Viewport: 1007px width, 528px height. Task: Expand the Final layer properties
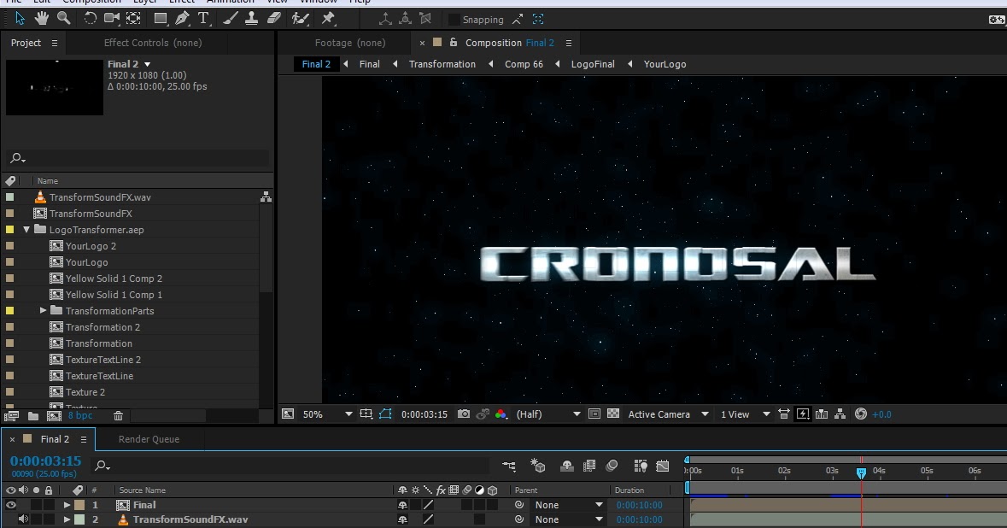click(x=67, y=505)
